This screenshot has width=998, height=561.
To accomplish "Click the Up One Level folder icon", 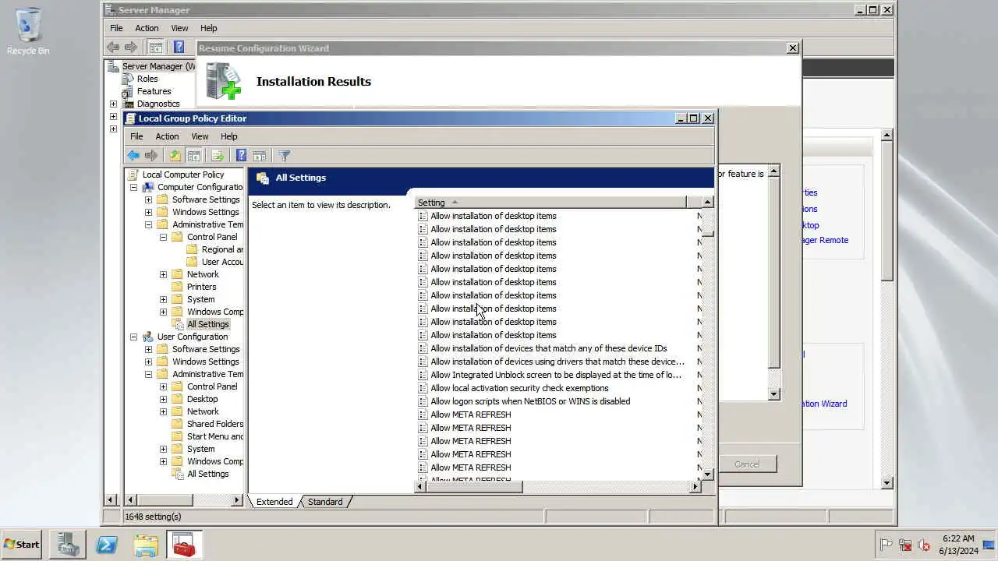I will pyautogui.click(x=175, y=156).
